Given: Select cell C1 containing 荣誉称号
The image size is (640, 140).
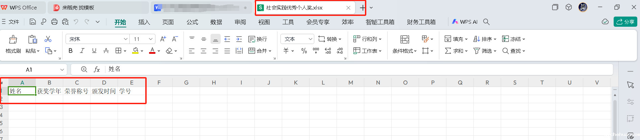Looking at the screenshot, I should pos(77,91).
